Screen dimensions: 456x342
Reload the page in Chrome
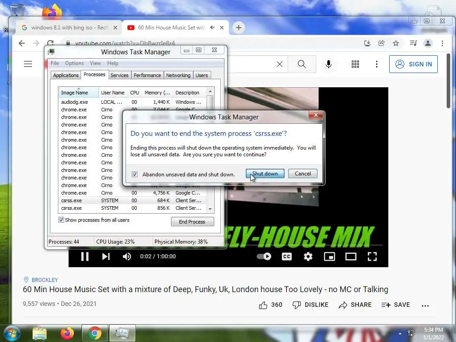pos(50,43)
